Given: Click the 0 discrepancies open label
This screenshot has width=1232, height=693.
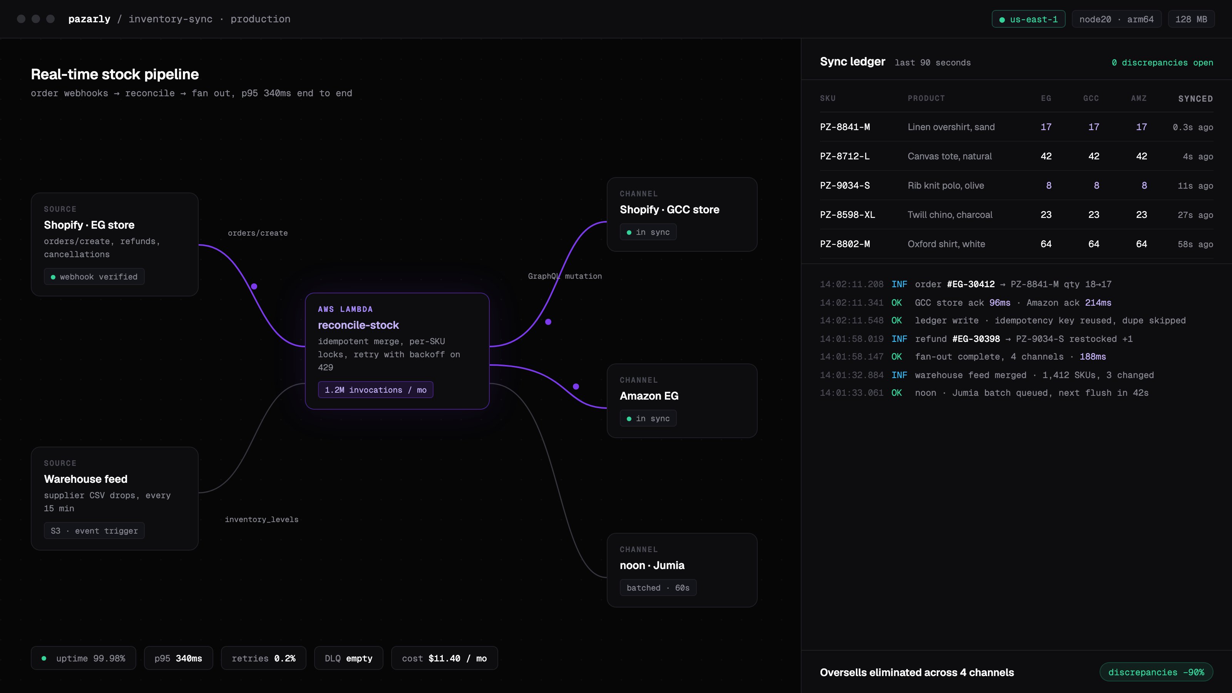Looking at the screenshot, I should click(1162, 63).
